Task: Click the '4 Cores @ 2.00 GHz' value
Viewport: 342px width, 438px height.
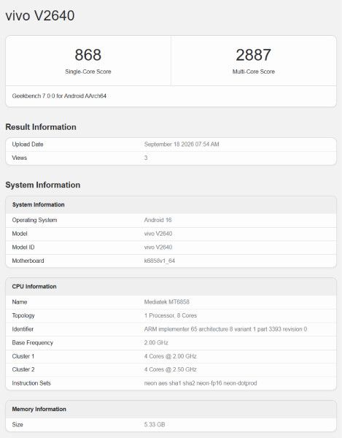Action: pyautogui.click(x=170, y=356)
